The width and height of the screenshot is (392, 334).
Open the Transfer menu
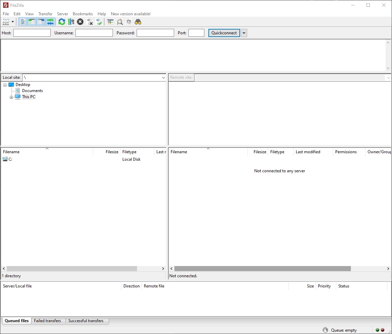45,14
